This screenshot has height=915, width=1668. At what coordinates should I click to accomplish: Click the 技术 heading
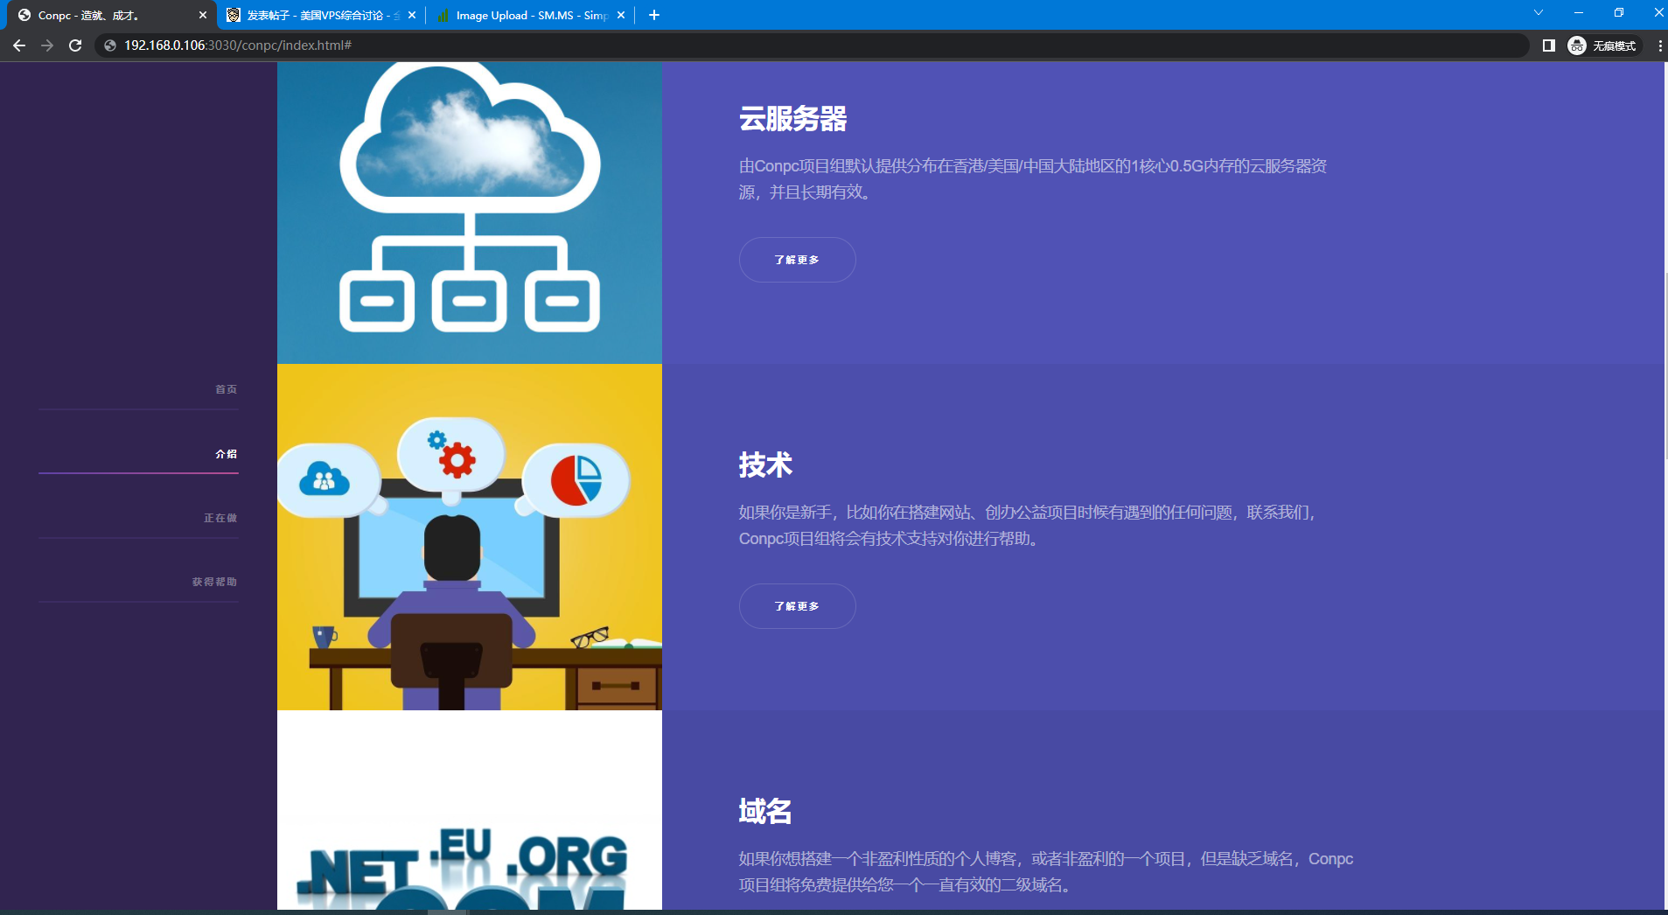pos(765,465)
